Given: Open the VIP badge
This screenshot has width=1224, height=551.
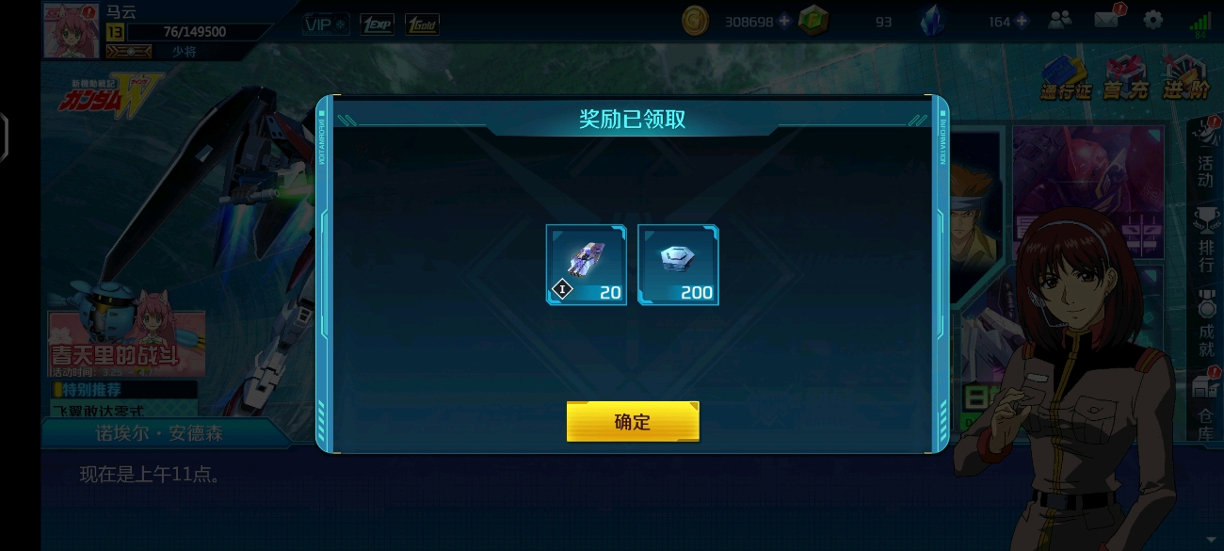Looking at the screenshot, I should coord(326,24).
